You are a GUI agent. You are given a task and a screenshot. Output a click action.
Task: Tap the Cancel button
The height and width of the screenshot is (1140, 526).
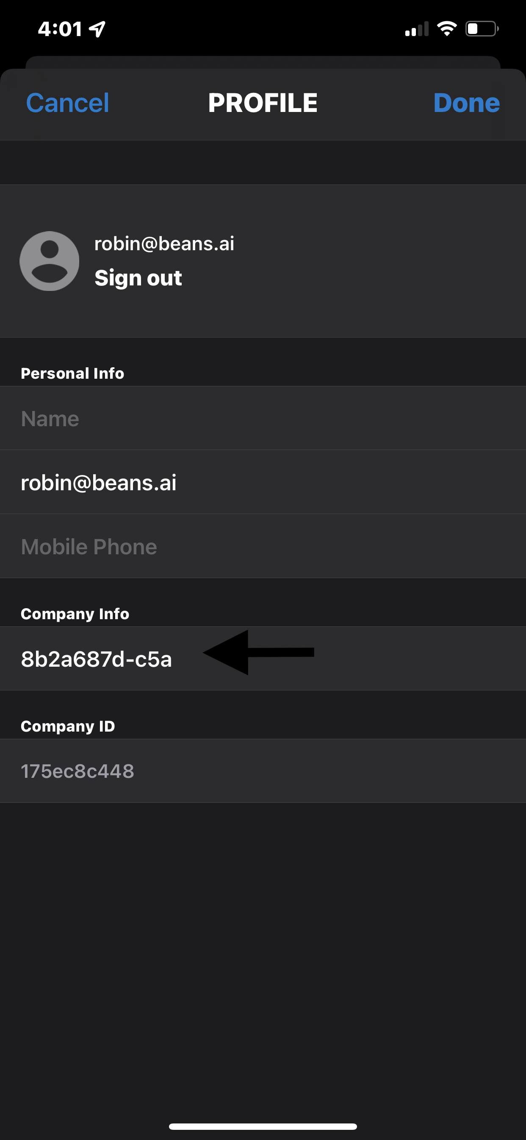67,103
